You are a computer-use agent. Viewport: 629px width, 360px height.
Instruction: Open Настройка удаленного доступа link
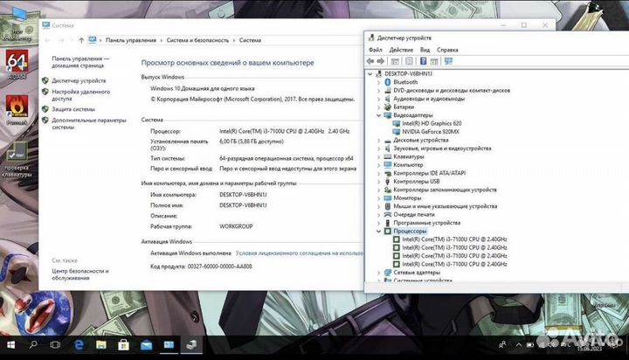80,95
